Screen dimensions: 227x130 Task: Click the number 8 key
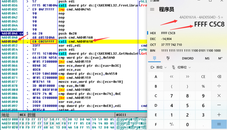pyautogui.click(x=188, y=96)
